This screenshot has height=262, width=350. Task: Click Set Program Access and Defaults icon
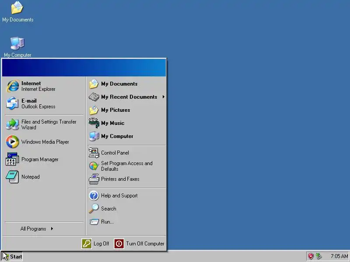point(94,166)
